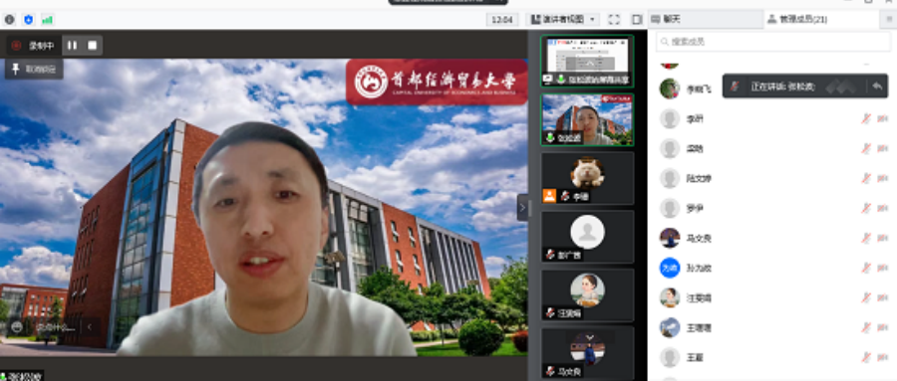Click the camera icon in the 李昕 row

pyautogui.click(x=883, y=118)
